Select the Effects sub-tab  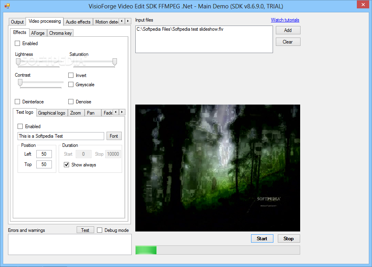pos(20,32)
